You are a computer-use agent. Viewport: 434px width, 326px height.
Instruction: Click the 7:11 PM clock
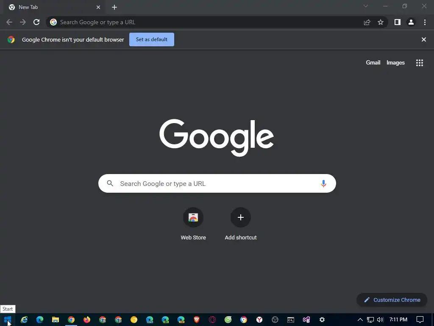[398, 320]
